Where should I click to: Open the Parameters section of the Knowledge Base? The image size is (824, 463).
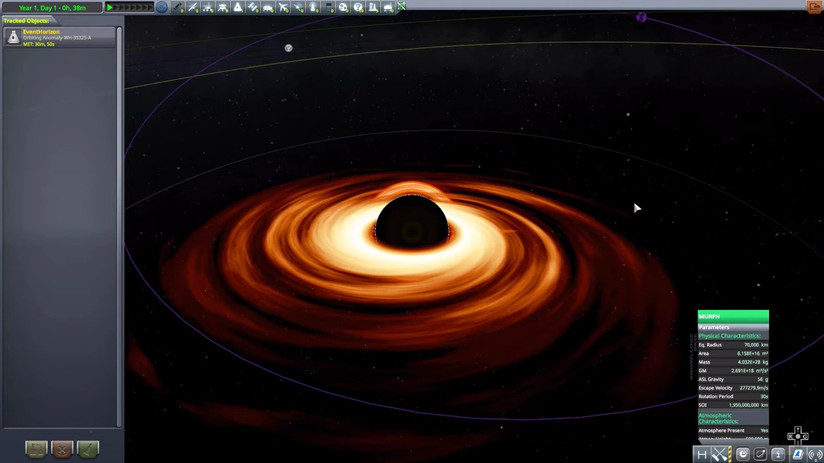coord(733,327)
